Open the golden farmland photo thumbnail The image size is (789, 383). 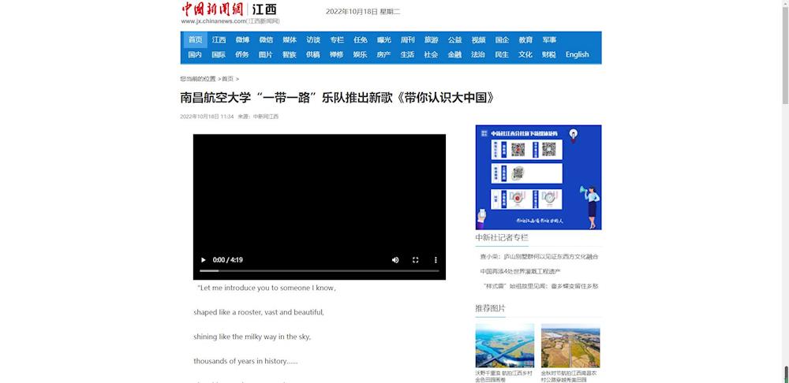pos(570,345)
